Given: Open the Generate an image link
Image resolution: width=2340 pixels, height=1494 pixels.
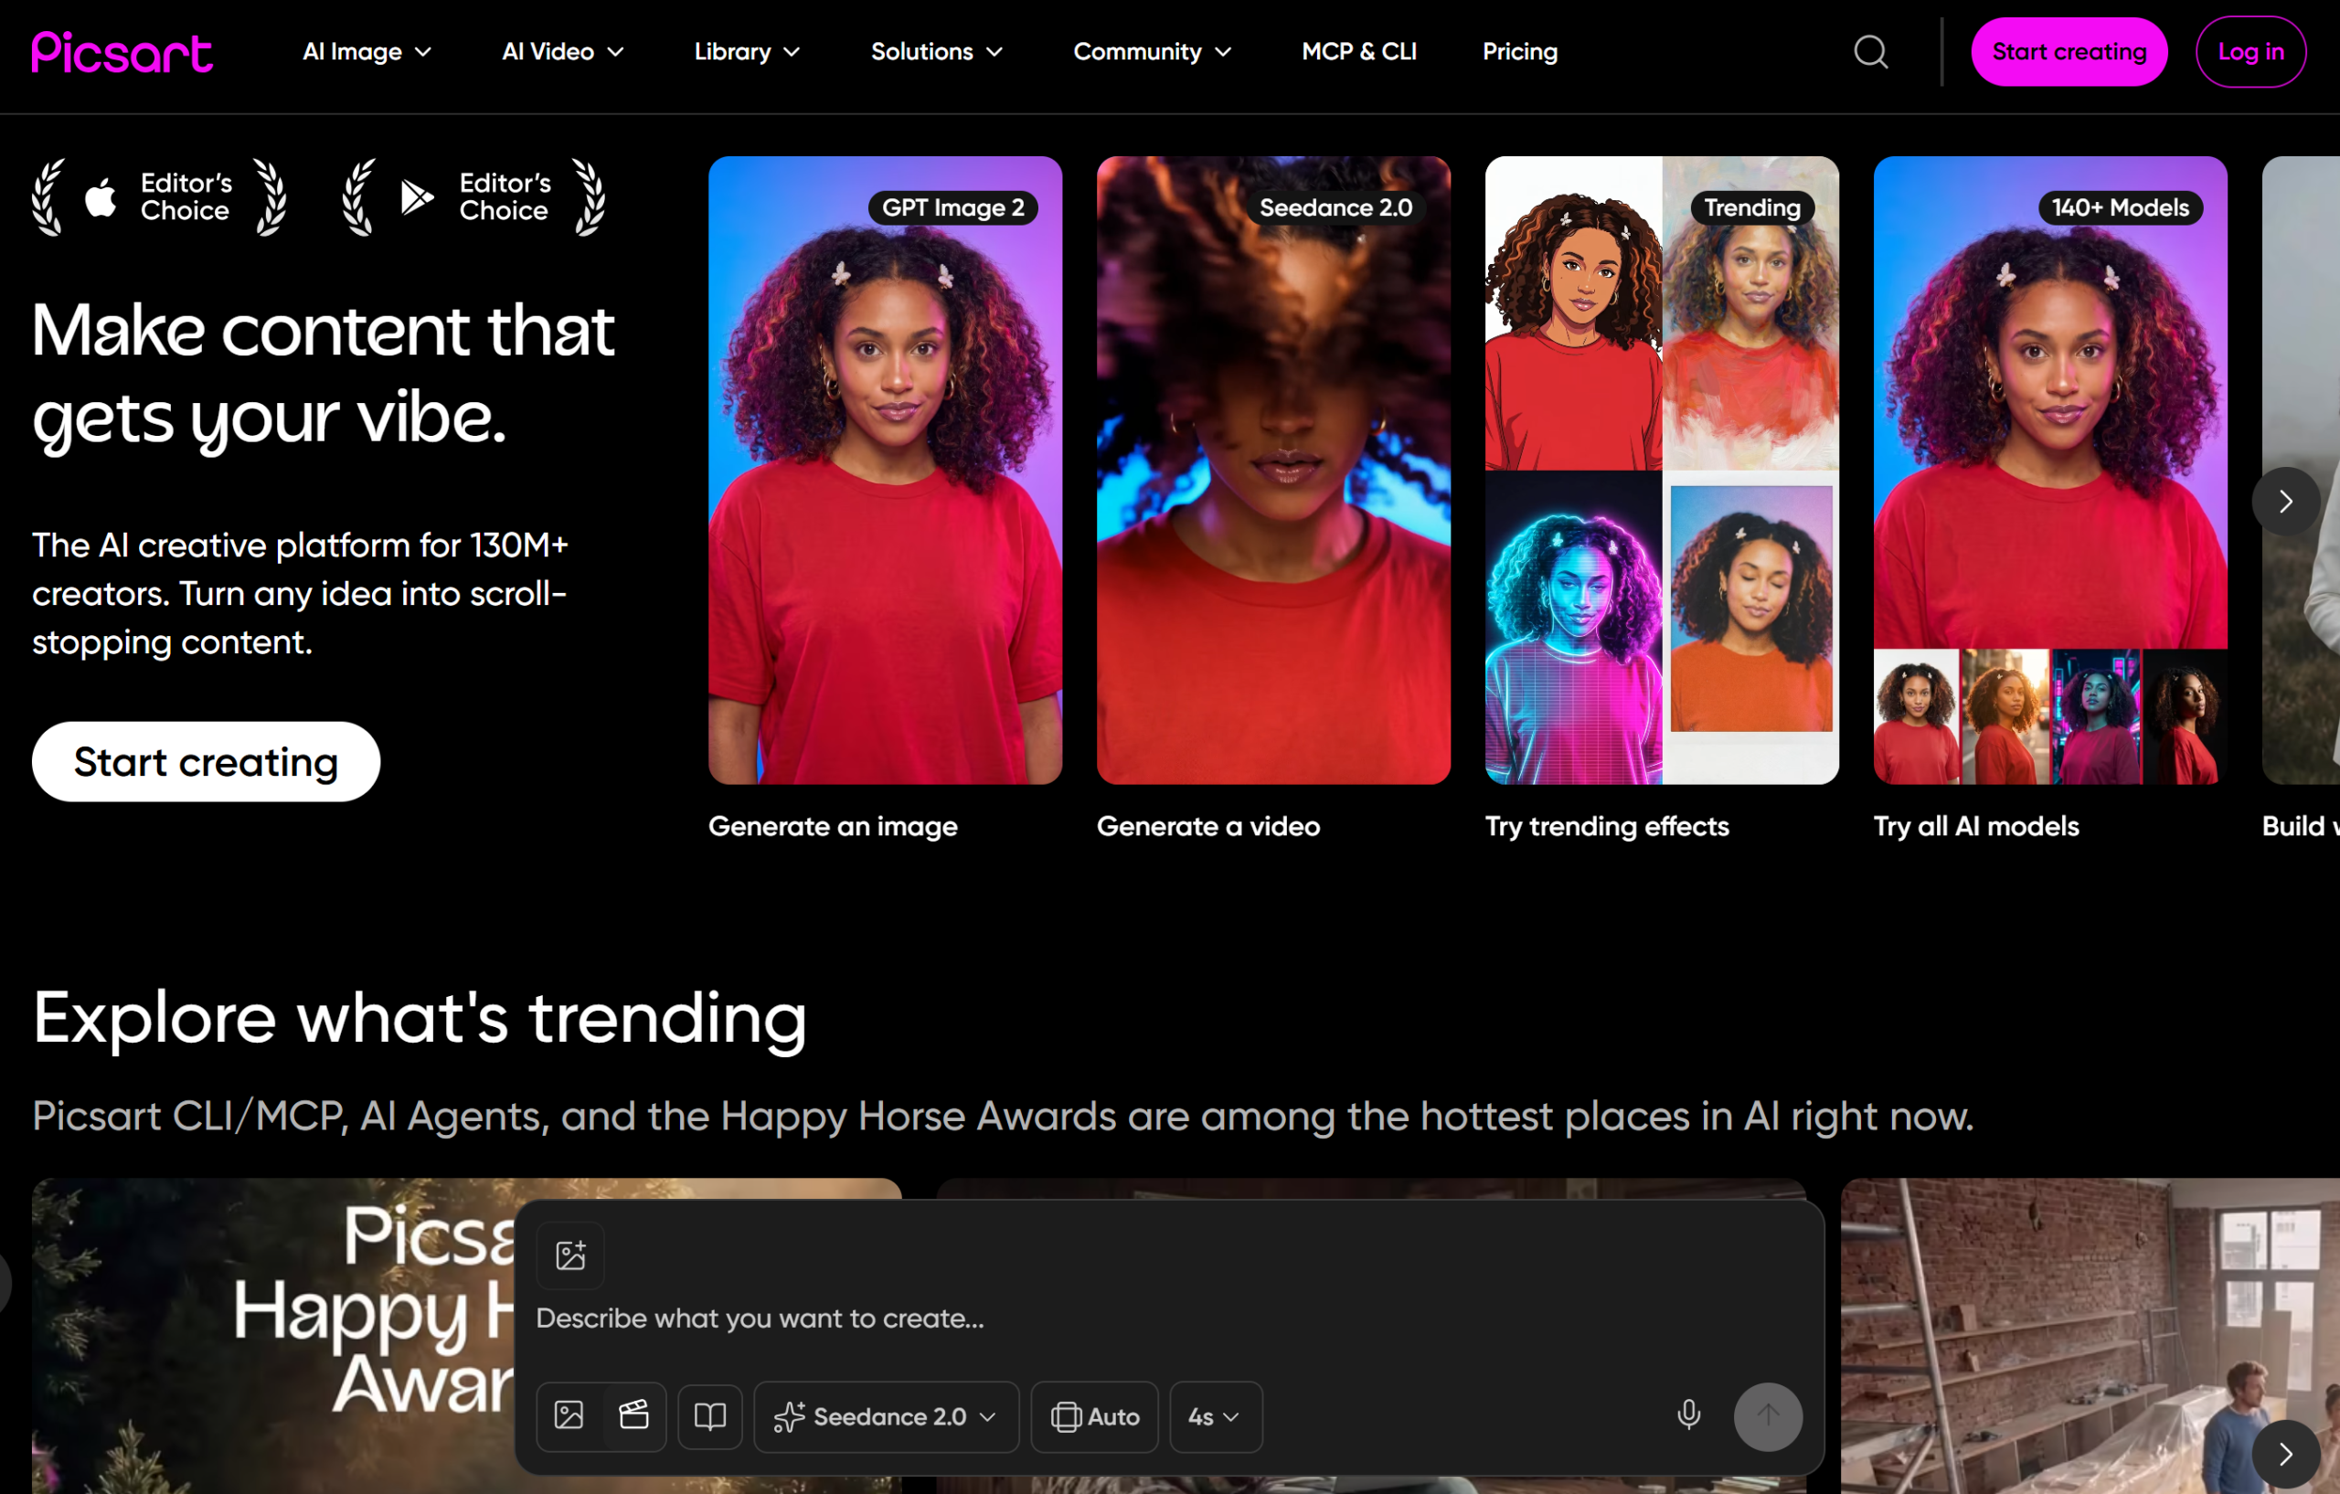Looking at the screenshot, I should tap(833, 826).
